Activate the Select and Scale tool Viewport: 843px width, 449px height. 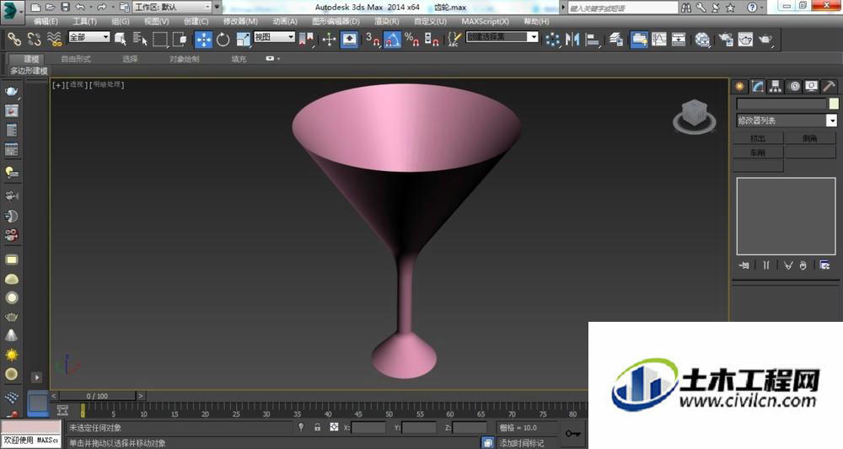243,40
